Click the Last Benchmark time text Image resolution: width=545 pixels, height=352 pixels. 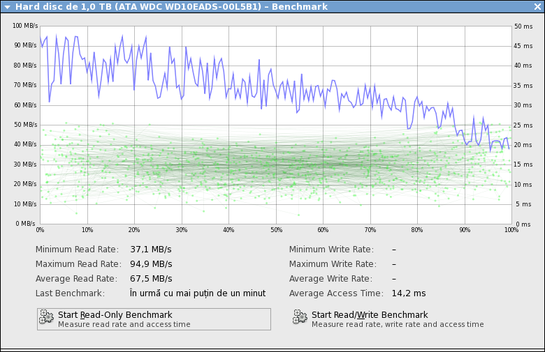click(x=198, y=293)
